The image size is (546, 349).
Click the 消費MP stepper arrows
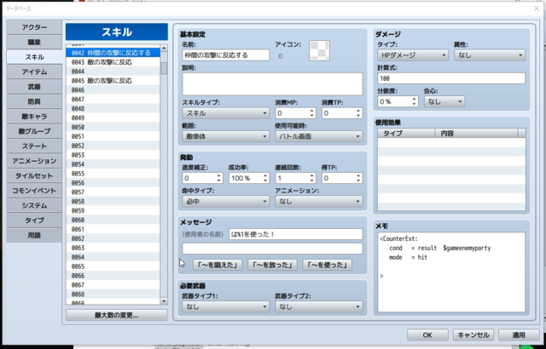311,113
